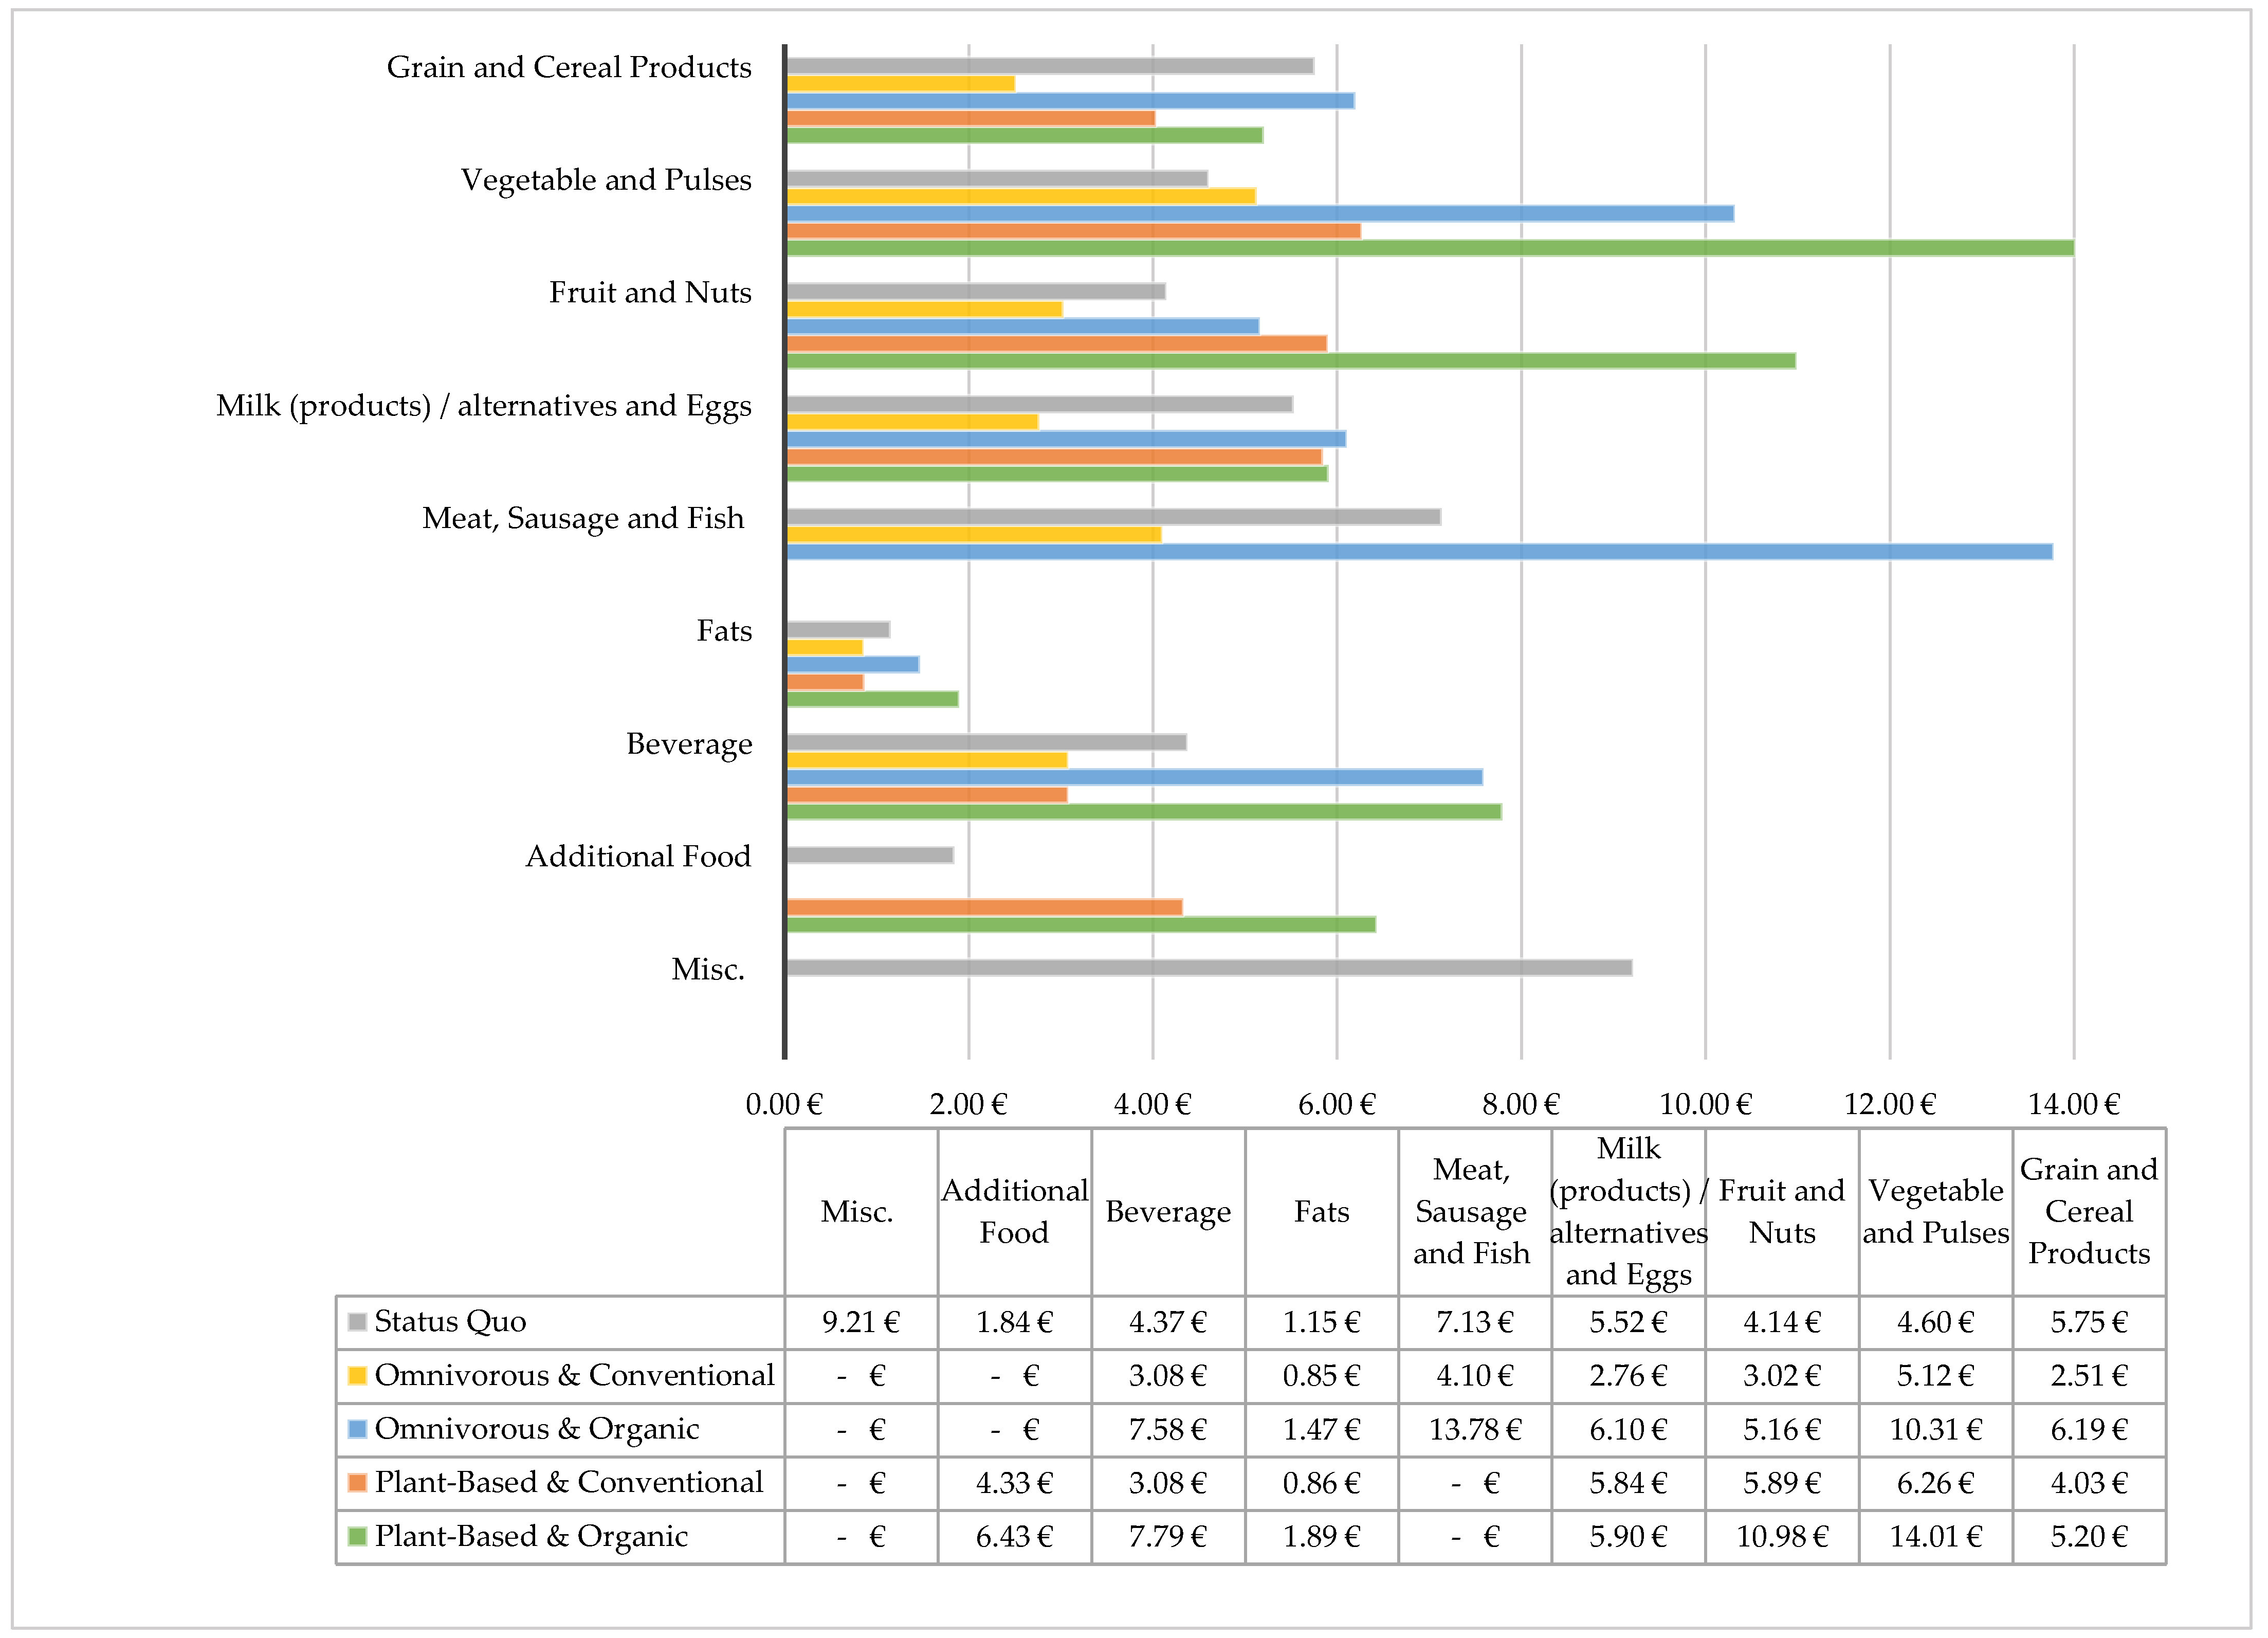
Task: Click the blue Omnivorous & Organic legend swatch
Action: tap(357, 1429)
